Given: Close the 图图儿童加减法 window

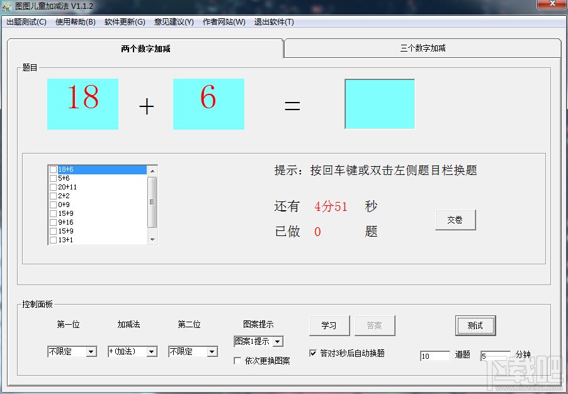Looking at the screenshot, I should 552,4.
